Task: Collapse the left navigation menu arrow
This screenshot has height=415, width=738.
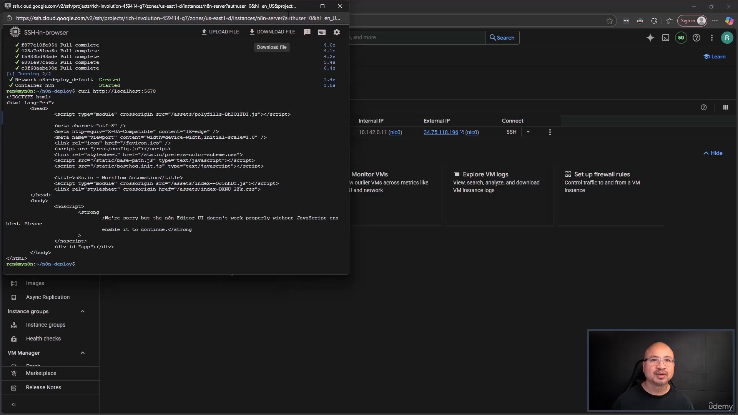Action: pos(14,404)
